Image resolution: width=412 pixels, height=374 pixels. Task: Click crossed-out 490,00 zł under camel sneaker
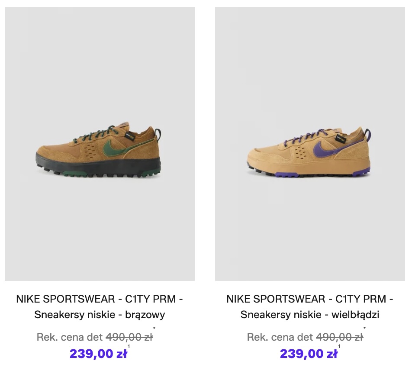pyautogui.click(x=339, y=337)
